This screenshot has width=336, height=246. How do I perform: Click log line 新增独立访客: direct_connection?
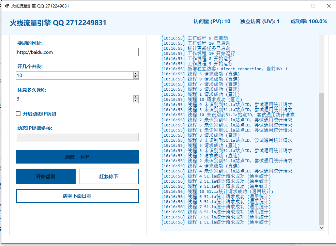224,69
